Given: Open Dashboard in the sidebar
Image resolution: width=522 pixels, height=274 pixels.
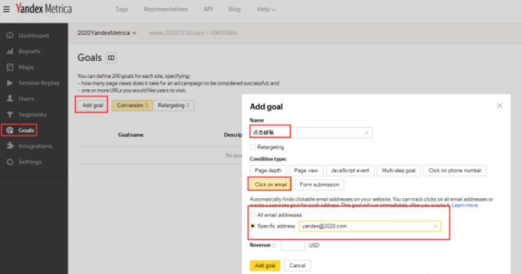Looking at the screenshot, I should pyautogui.click(x=33, y=35).
